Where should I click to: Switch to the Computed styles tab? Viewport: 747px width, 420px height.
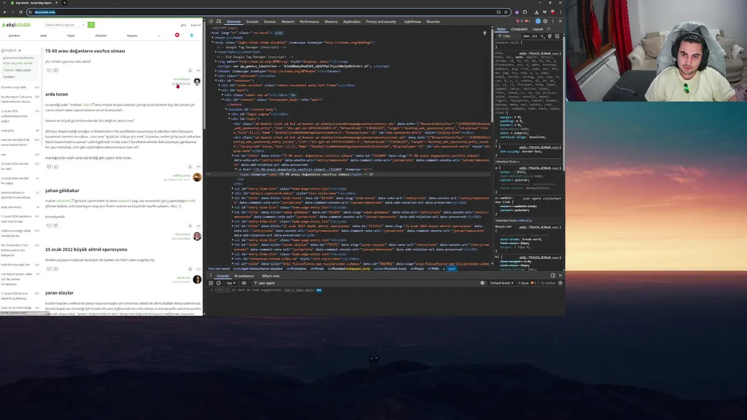tap(519, 29)
